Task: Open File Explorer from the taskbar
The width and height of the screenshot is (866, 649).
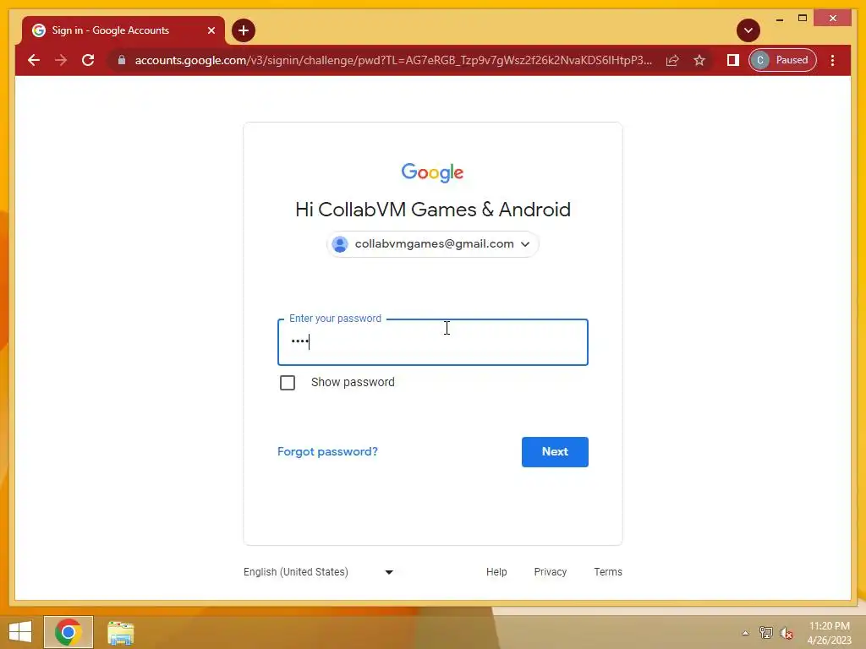Action: click(x=120, y=633)
